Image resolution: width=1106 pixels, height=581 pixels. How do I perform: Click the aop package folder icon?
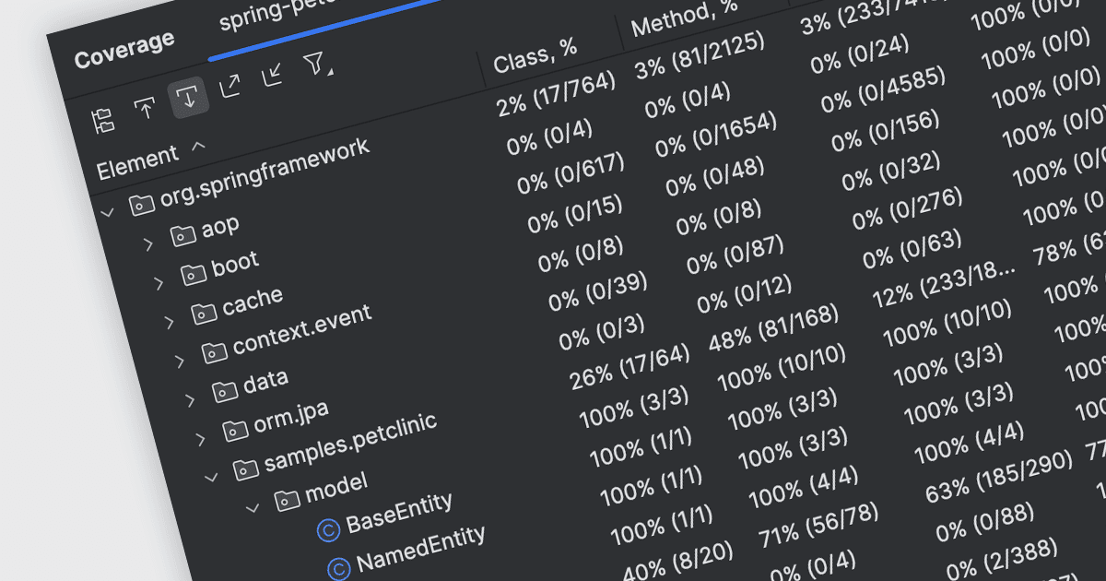[x=182, y=235]
